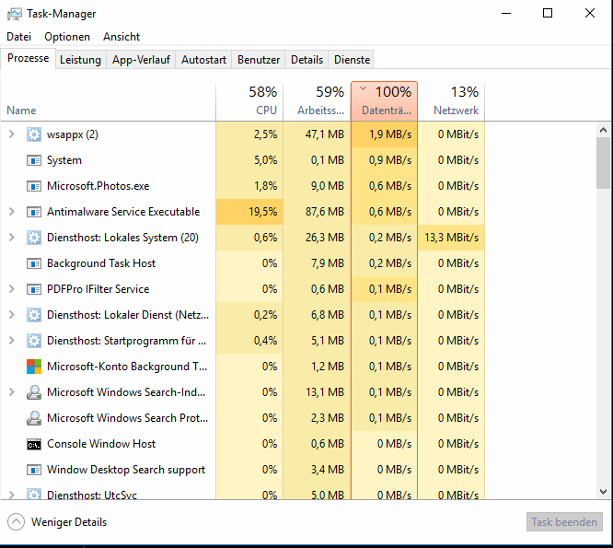Click the wsappx process gear icon

pyautogui.click(x=34, y=134)
